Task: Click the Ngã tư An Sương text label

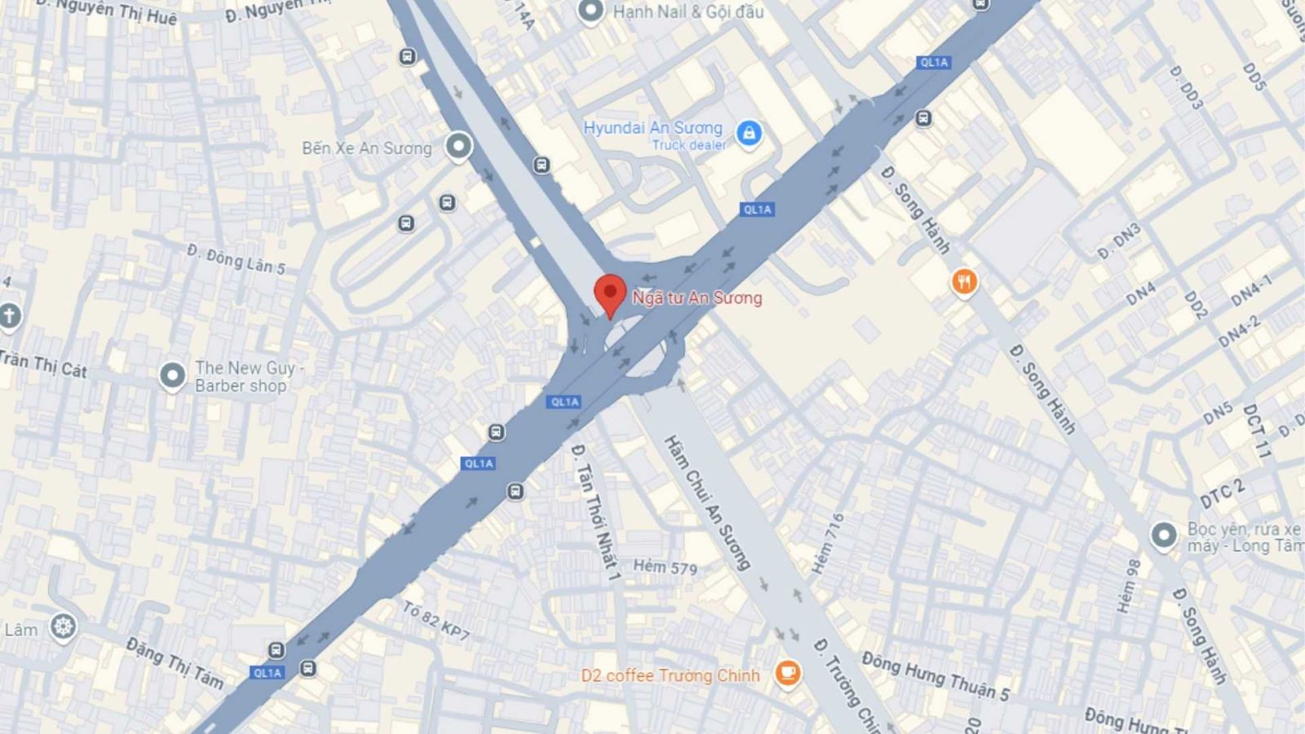Action: pos(697,298)
